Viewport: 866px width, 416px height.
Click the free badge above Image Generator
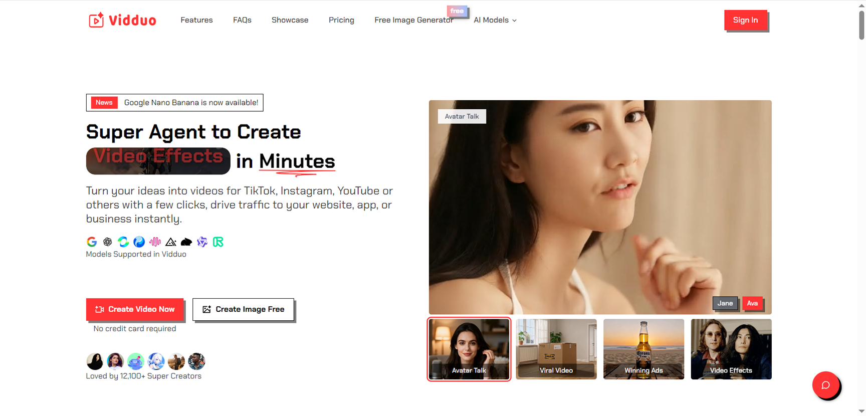pyautogui.click(x=457, y=11)
